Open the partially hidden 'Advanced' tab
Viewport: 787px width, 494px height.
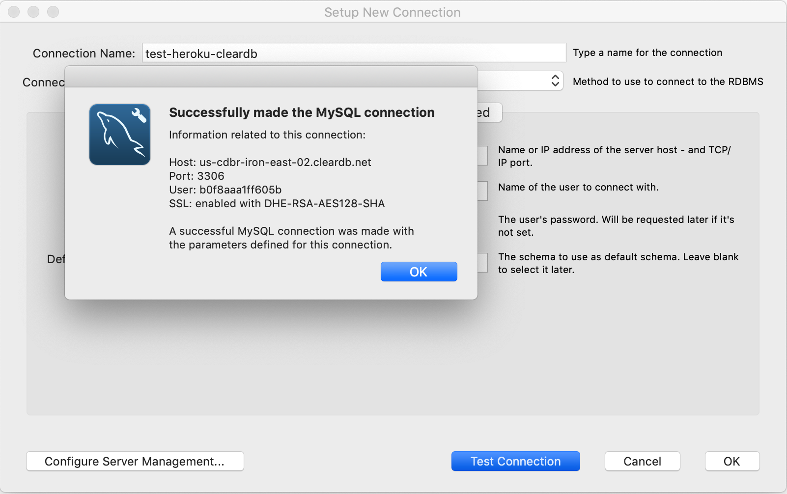tap(490, 112)
